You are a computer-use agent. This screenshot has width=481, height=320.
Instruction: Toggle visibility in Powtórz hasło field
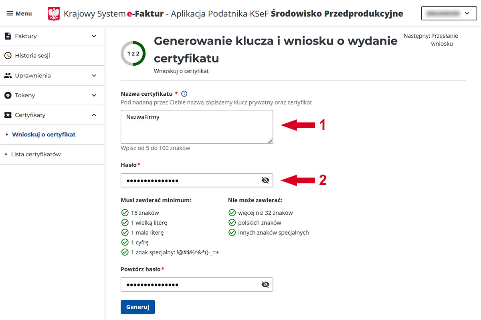click(265, 284)
